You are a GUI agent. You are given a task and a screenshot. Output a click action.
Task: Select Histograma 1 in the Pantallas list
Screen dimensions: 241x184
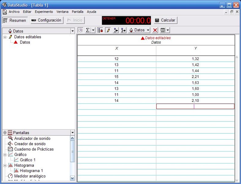(x=31, y=171)
